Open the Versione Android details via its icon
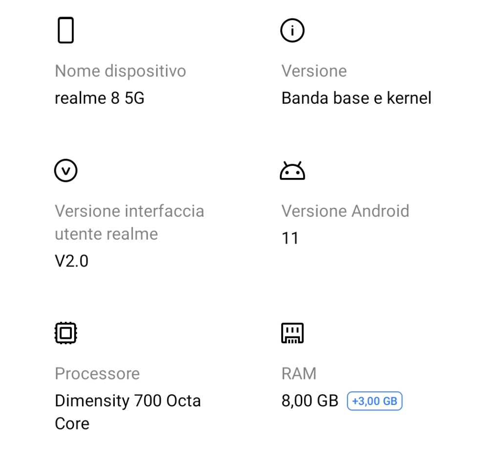500x468 pixels. point(292,170)
